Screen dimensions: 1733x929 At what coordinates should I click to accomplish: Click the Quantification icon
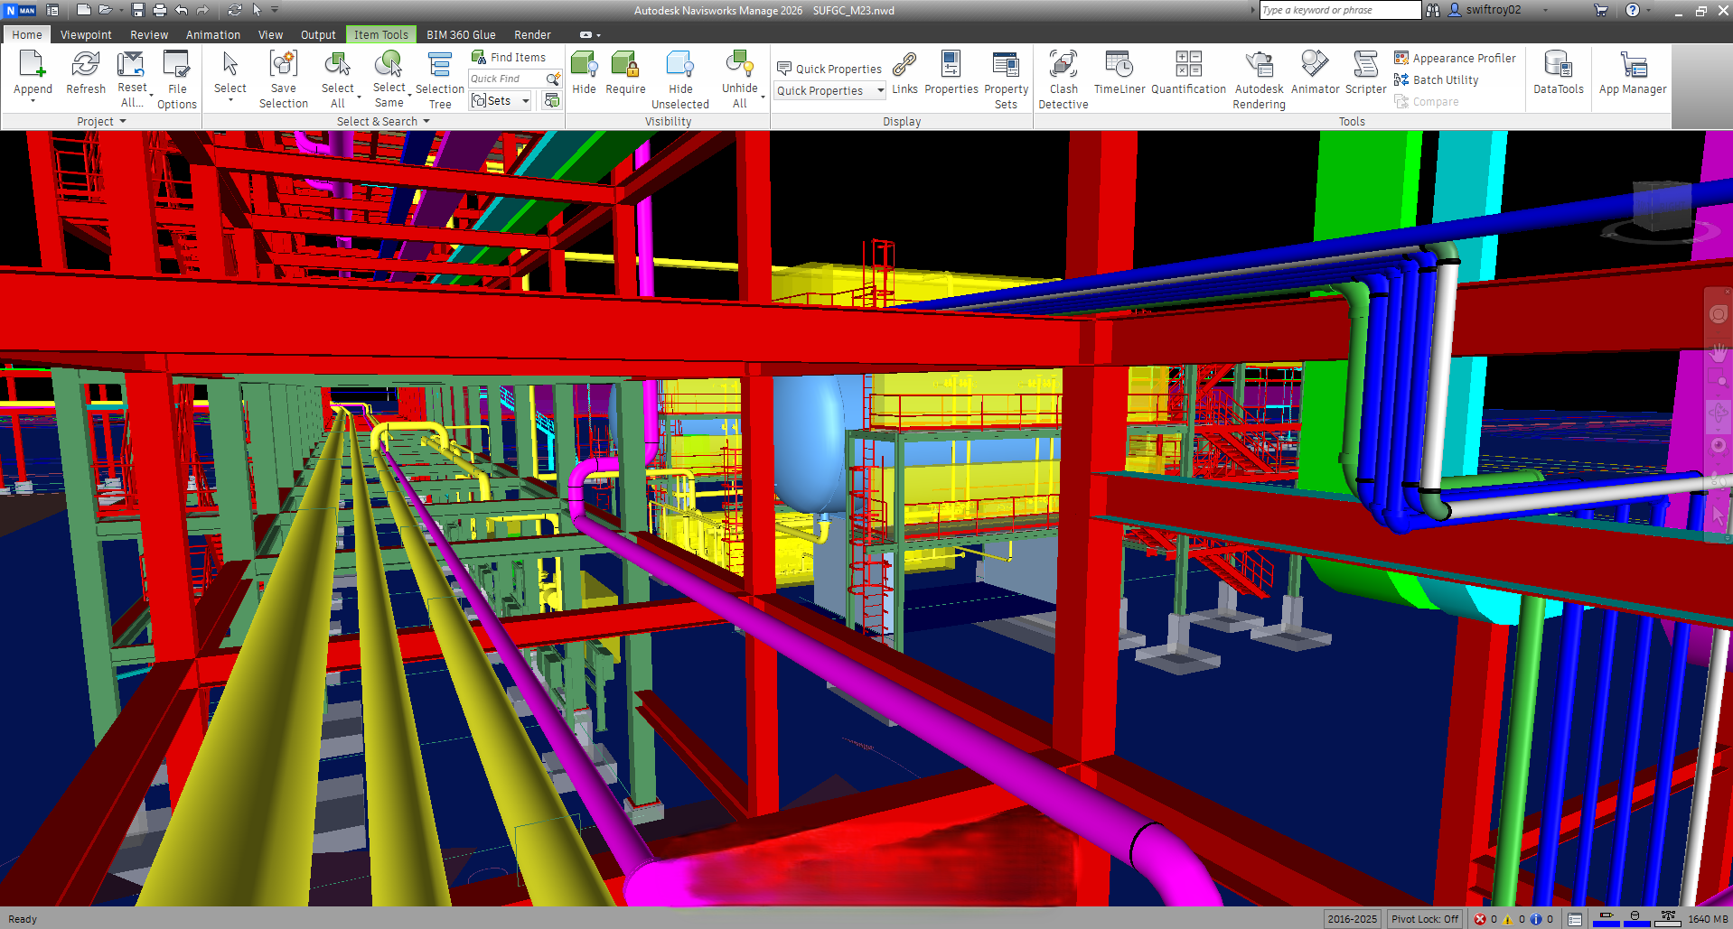pyautogui.click(x=1188, y=73)
